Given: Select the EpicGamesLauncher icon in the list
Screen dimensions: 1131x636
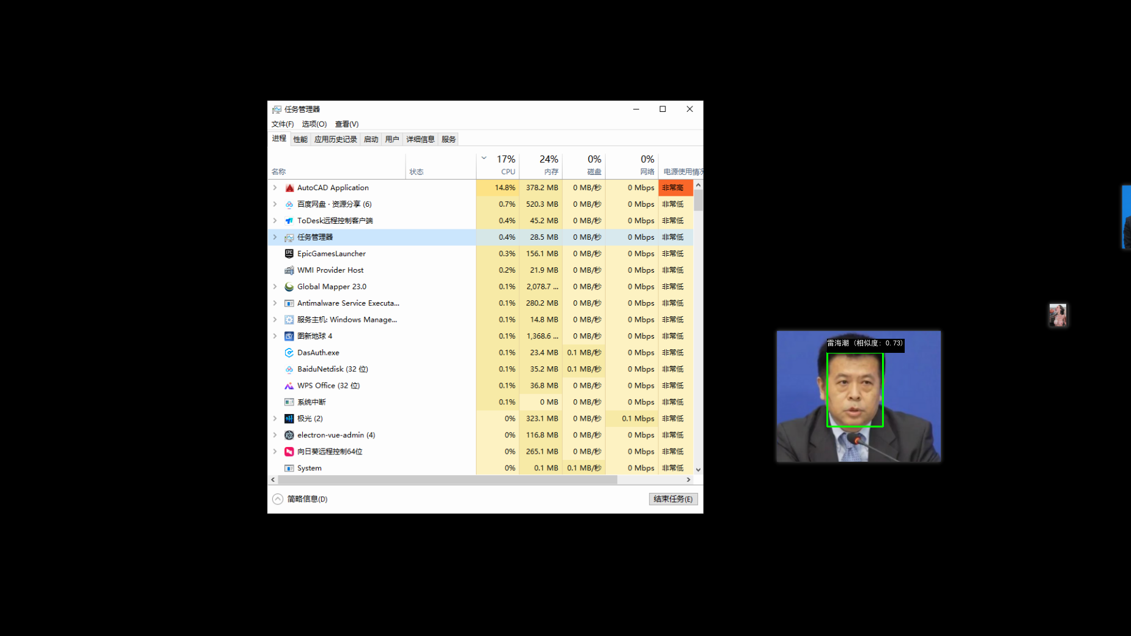Looking at the screenshot, I should [x=289, y=254].
